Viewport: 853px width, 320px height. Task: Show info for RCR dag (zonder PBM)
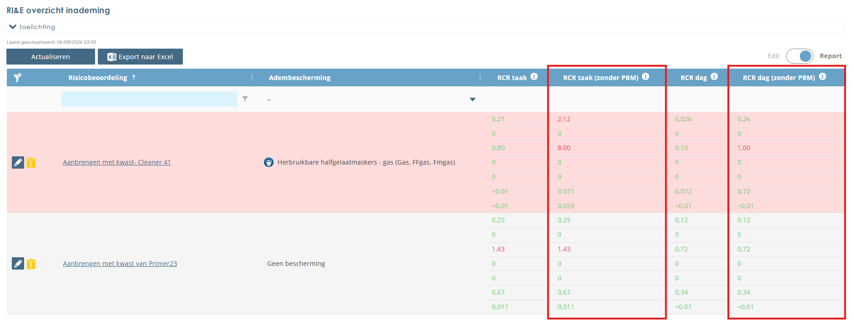click(x=823, y=77)
